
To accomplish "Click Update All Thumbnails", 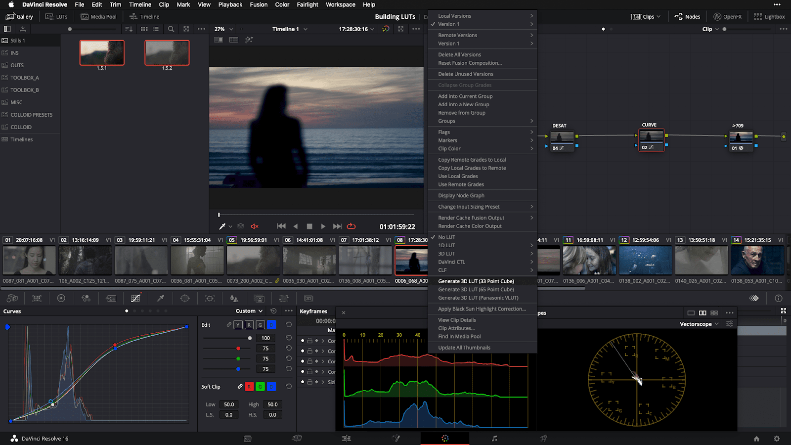I will [x=464, y=347].
